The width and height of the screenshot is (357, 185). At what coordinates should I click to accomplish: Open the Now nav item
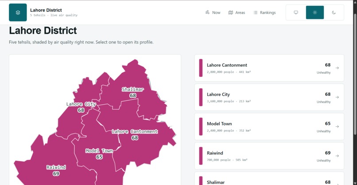[213, 12]
